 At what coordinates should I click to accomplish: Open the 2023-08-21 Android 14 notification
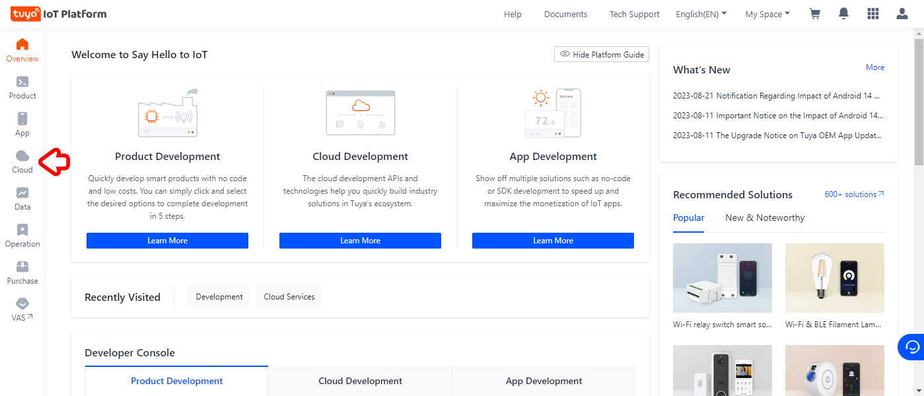point(777,96)
